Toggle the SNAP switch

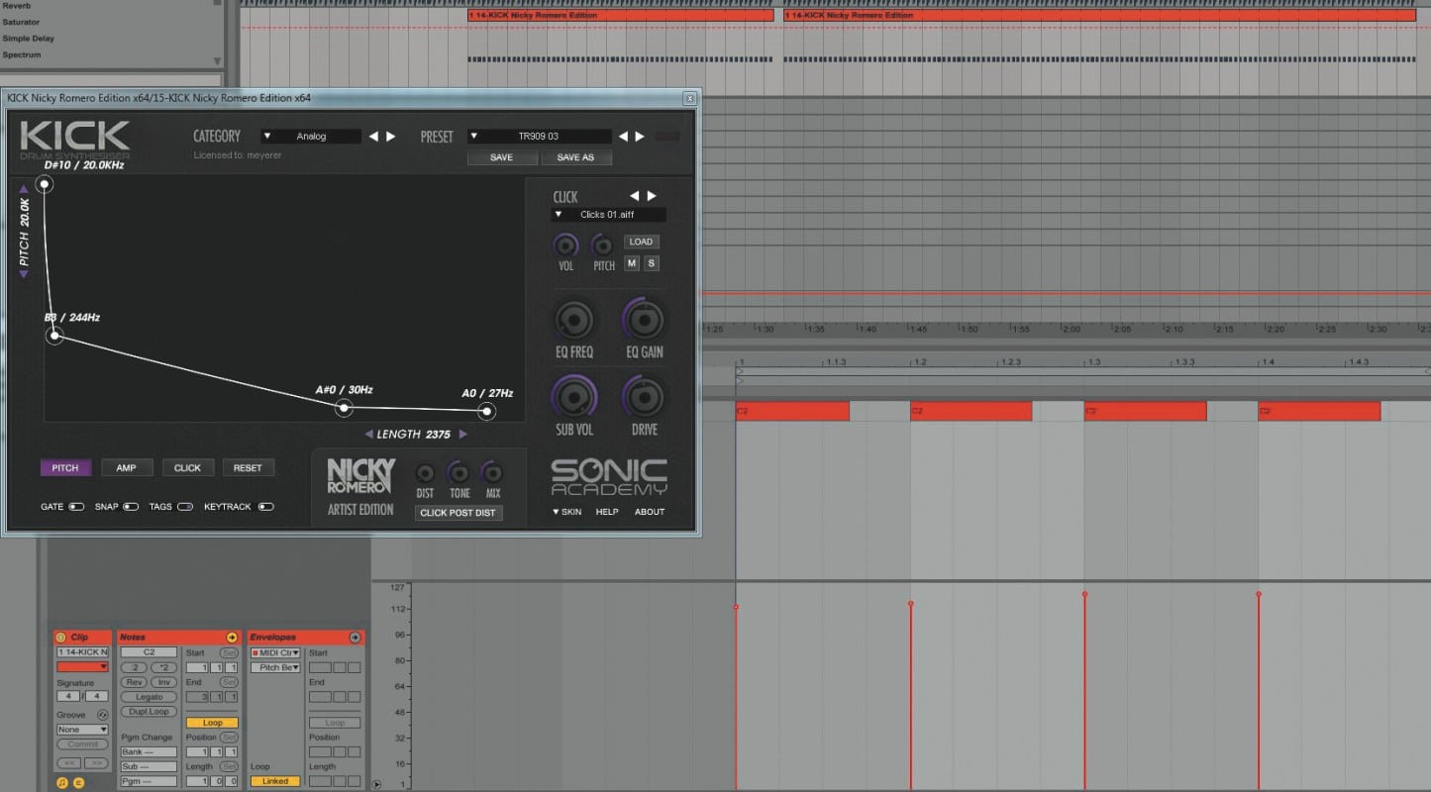[x=131, y=507]
